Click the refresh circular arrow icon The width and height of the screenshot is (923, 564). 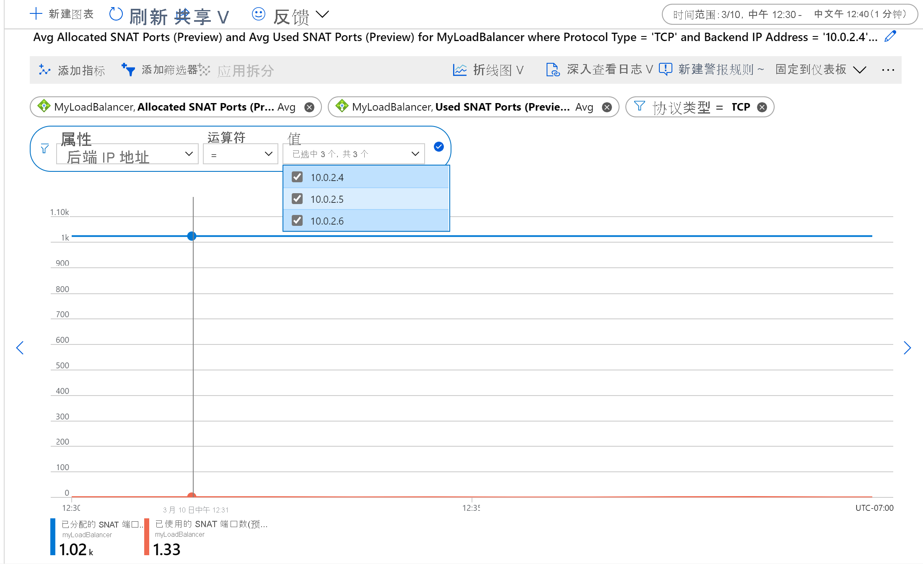tap(116, 14)
